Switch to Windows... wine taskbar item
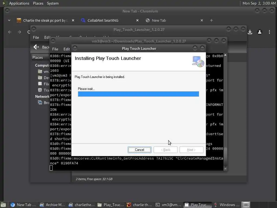 click(226, 205)
